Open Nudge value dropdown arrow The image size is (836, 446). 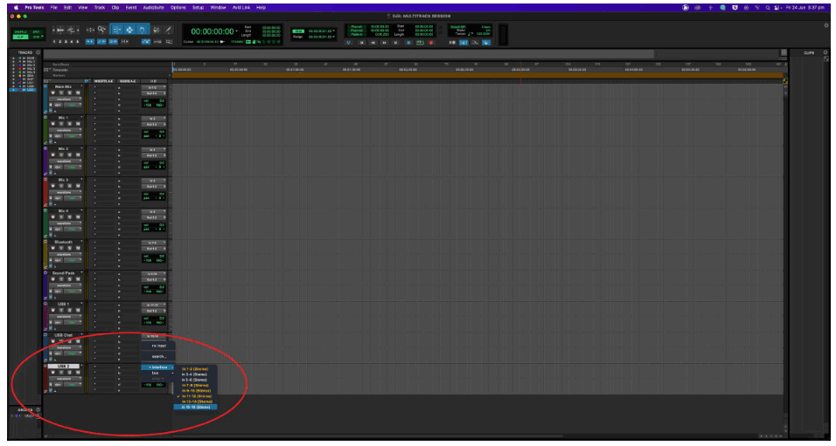point(334,37)
